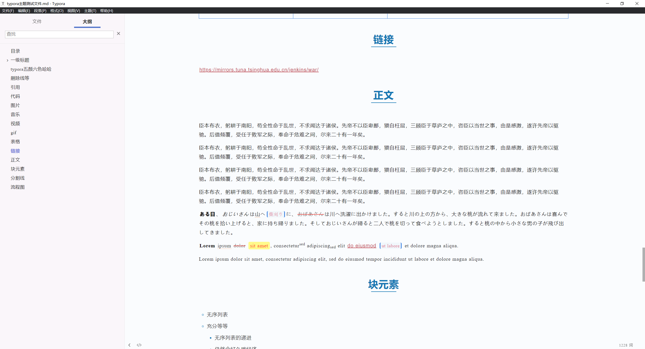Open the tsinghua mirrors jenkins link

tap(259, 70)
